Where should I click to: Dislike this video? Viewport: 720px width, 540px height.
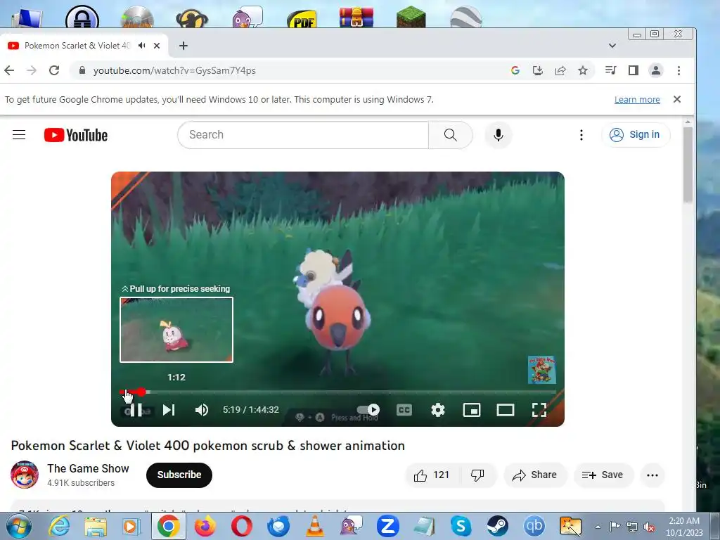pos(477,475)
